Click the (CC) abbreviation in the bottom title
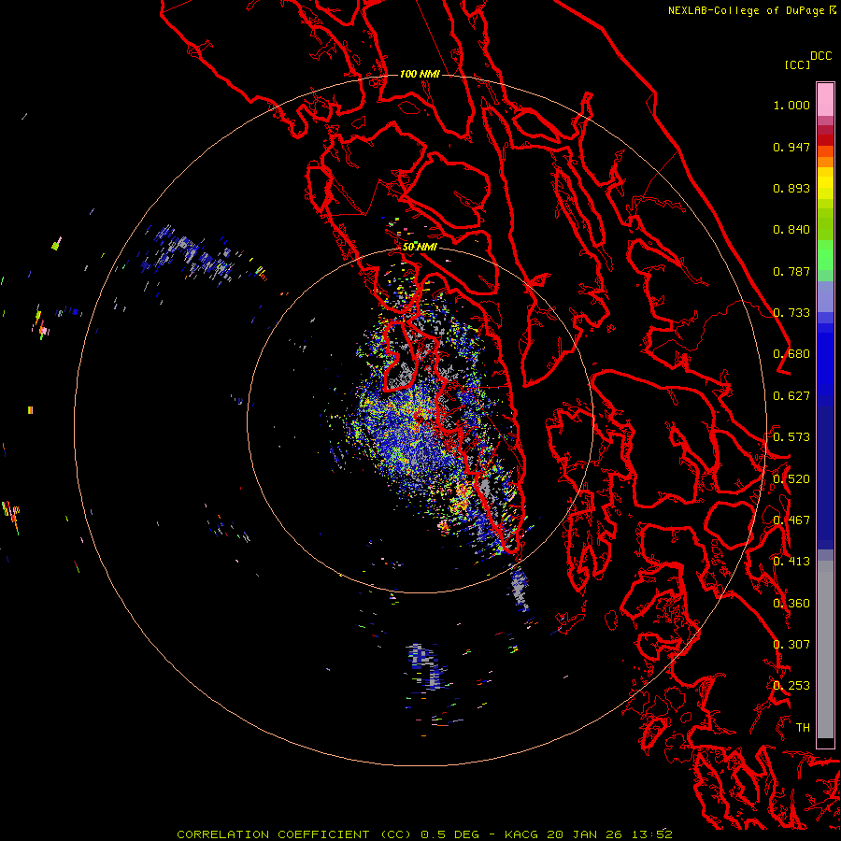841x841 pixels. pos(396,834)
